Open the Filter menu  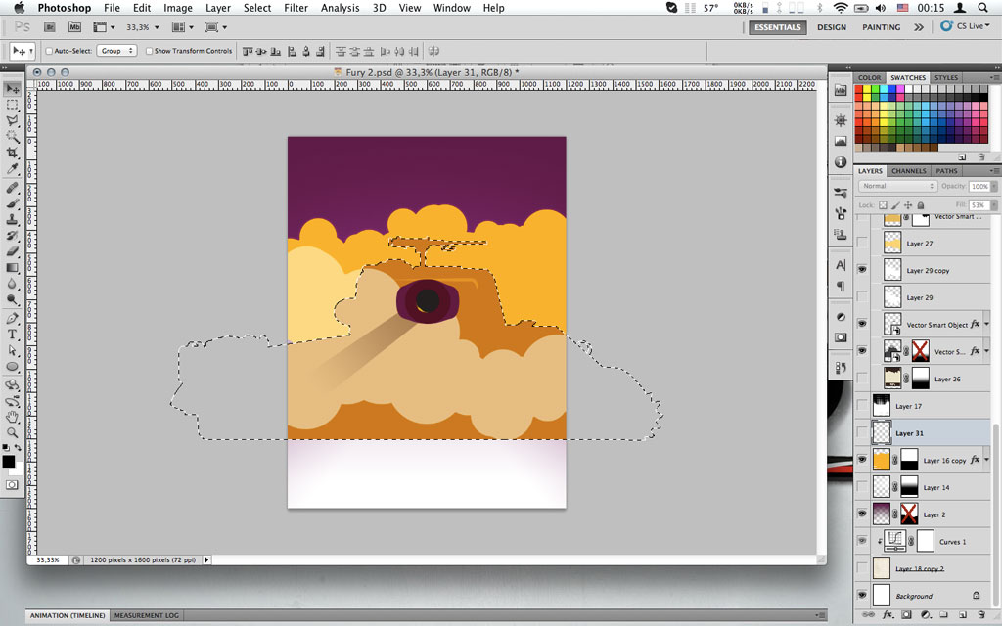coord(296,8)
